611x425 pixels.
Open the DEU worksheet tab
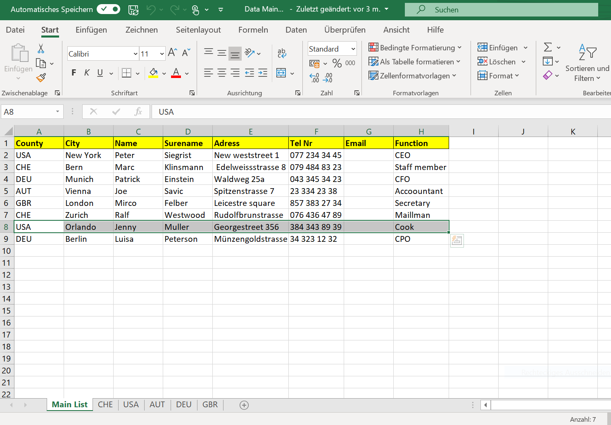pyautogui.click(x=183, y=405)
